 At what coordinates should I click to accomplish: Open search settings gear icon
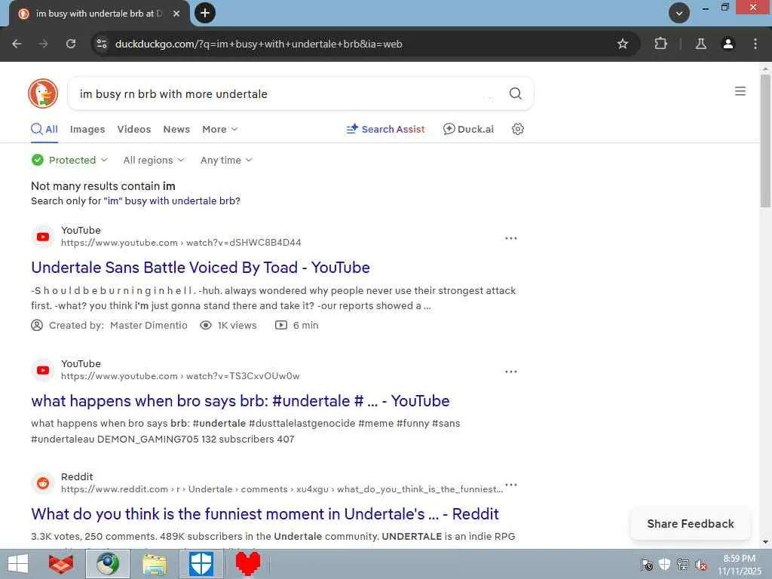[x=517, y=129]
